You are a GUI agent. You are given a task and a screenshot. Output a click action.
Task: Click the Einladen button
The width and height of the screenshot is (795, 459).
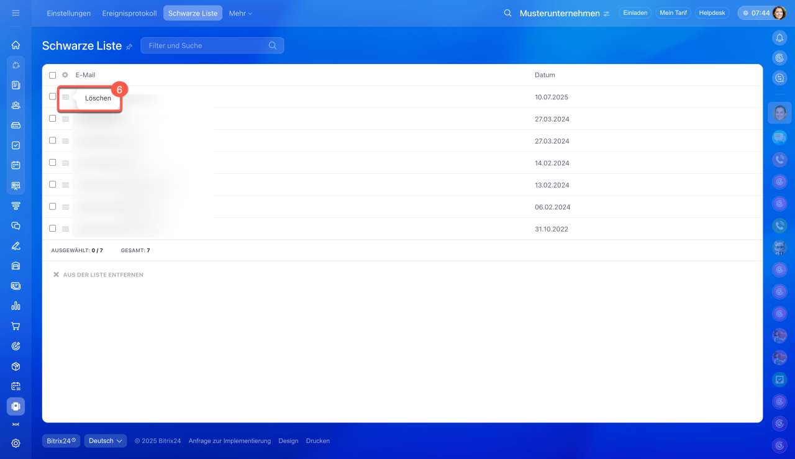[x=635, y=13]
